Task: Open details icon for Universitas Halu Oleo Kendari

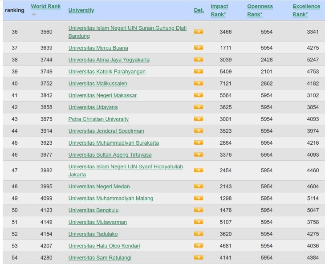Action: pyautogui.click(x=199, y=246)
